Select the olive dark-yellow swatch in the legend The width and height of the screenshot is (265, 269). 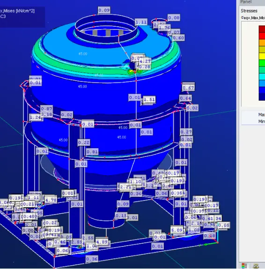click(x=262, y=50)
